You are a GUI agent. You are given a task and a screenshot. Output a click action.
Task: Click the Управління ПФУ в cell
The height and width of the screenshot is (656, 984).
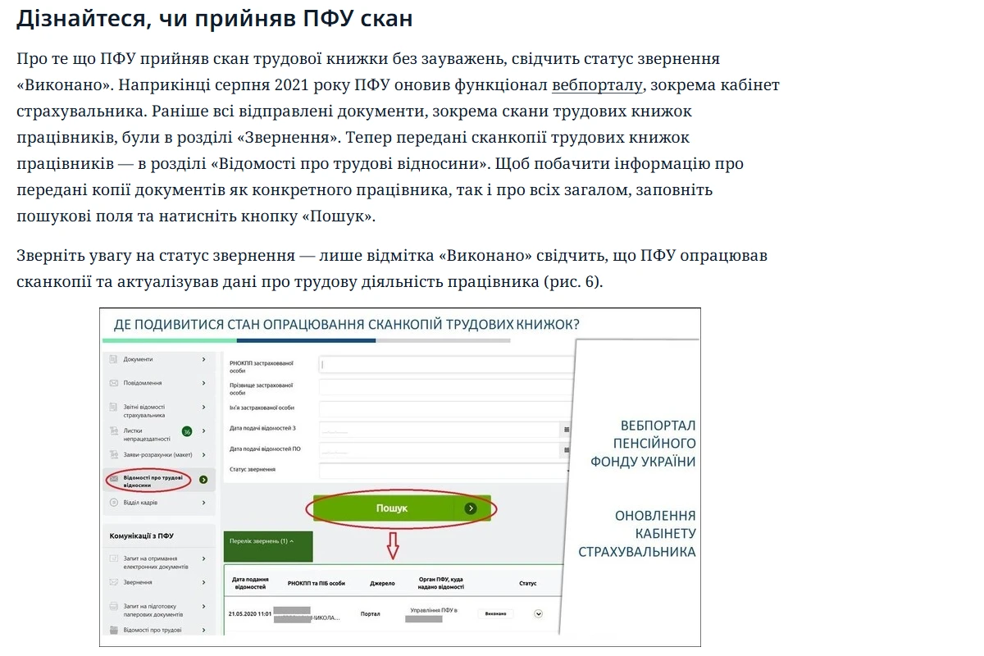[434, 611]
